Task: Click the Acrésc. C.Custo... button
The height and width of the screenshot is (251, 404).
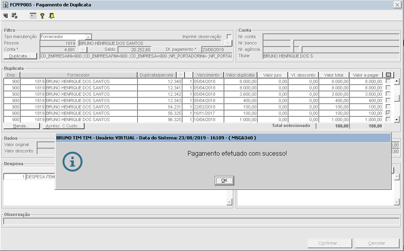Action: point(63,126)
